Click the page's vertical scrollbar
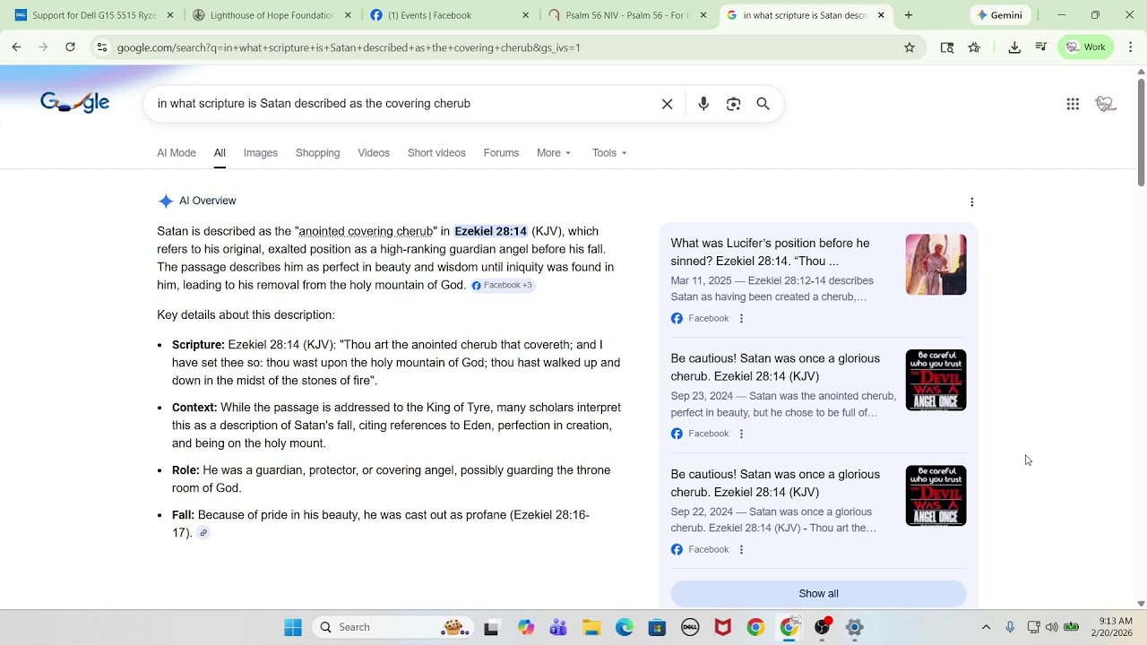This screenshot has width=1147, height=645. click(x=1141, y=133)
